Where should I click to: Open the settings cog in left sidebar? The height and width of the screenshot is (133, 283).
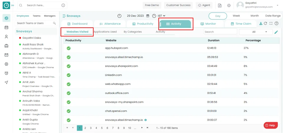click(x=6, y=64)
